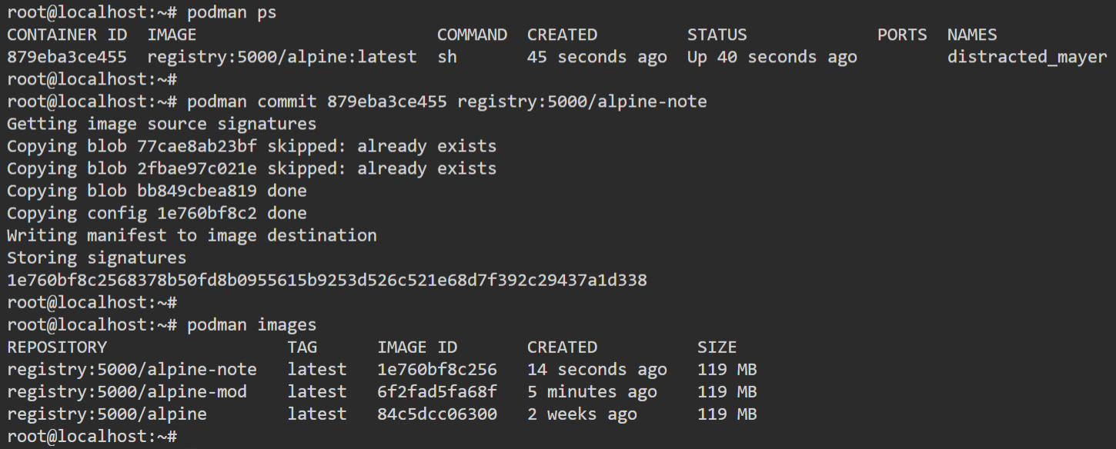Click image ID 84c5dcc06300
Image resolution: width=1116 pixels, height=449 pixels.
coord(437,414)
